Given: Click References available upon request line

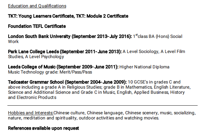Looking at the screenshot, I should [x=43, y=128].
